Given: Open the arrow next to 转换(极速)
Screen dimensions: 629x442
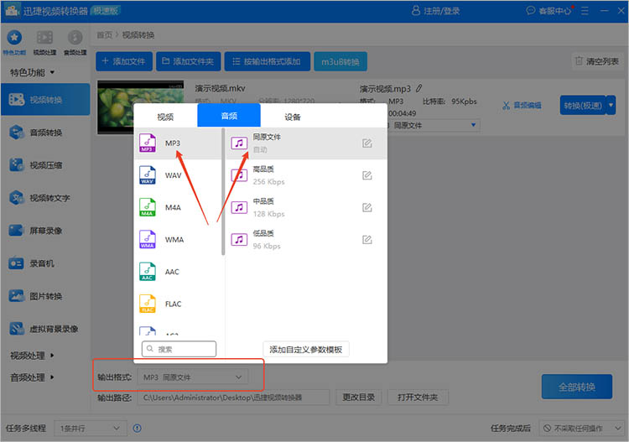Looking at the screenshot, I should [611, 105].
